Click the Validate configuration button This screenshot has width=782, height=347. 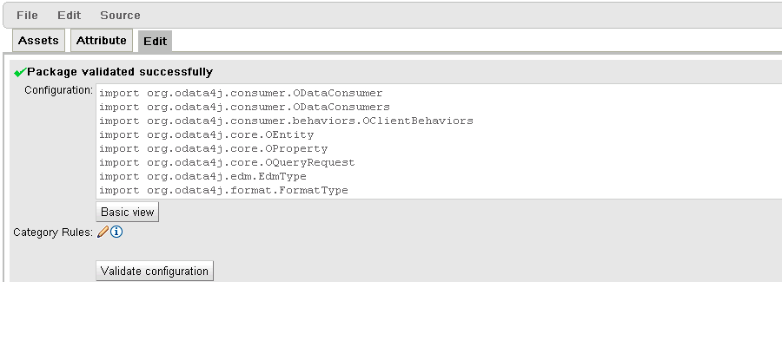[155, 271]
